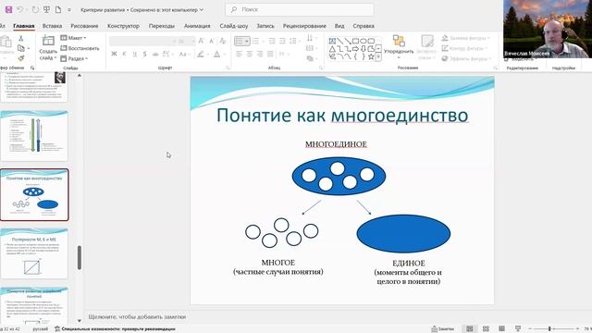Viewport: 592px width, 333px height.
Task: Open the Переходы ribbon tab
Action: click(x=162, y=26)
